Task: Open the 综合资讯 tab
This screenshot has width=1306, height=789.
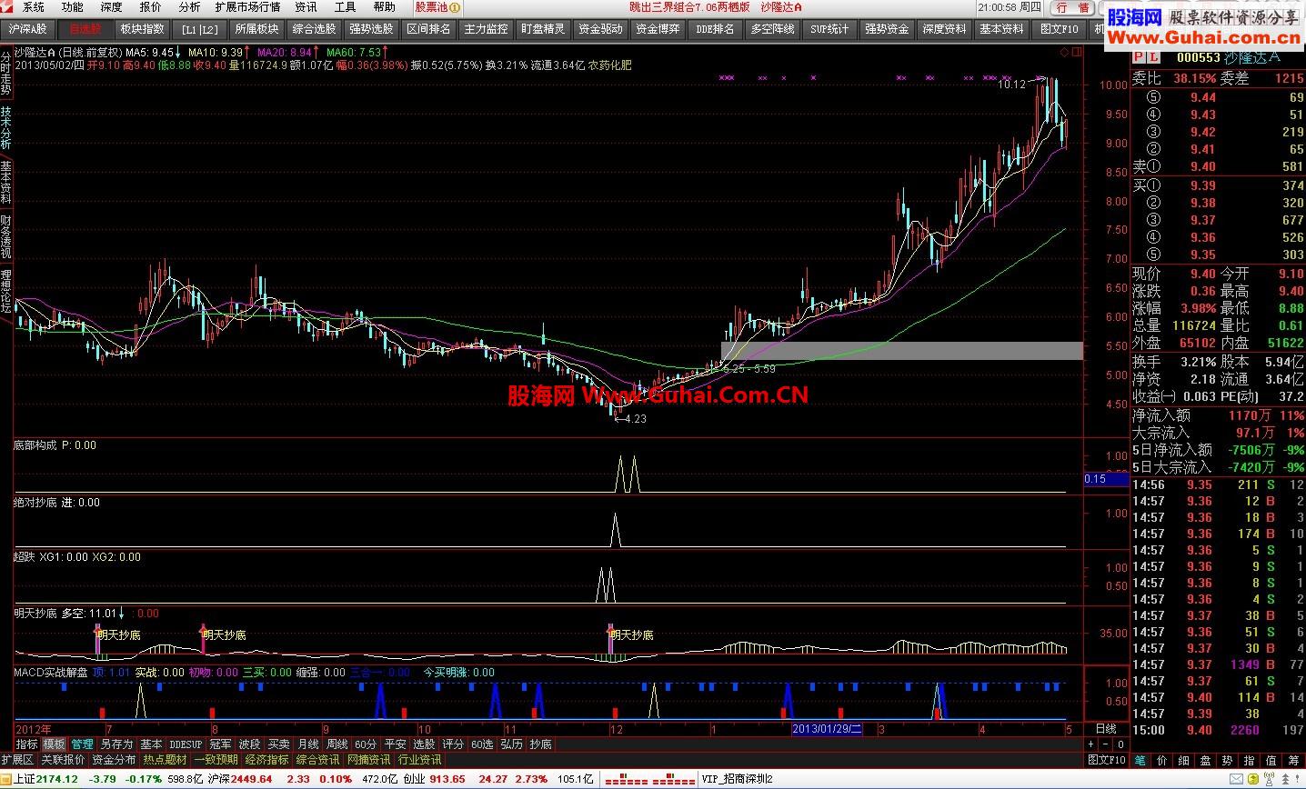Action: (317, 759)
